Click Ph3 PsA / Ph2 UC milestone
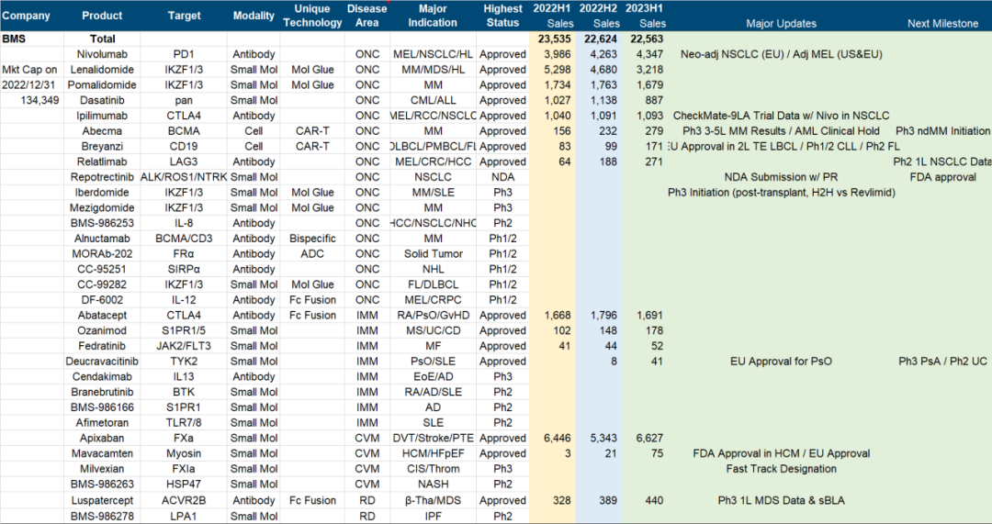 [942, 362]
